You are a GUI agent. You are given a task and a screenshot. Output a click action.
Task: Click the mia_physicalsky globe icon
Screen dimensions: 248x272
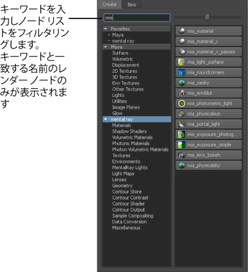pos(182,165)
